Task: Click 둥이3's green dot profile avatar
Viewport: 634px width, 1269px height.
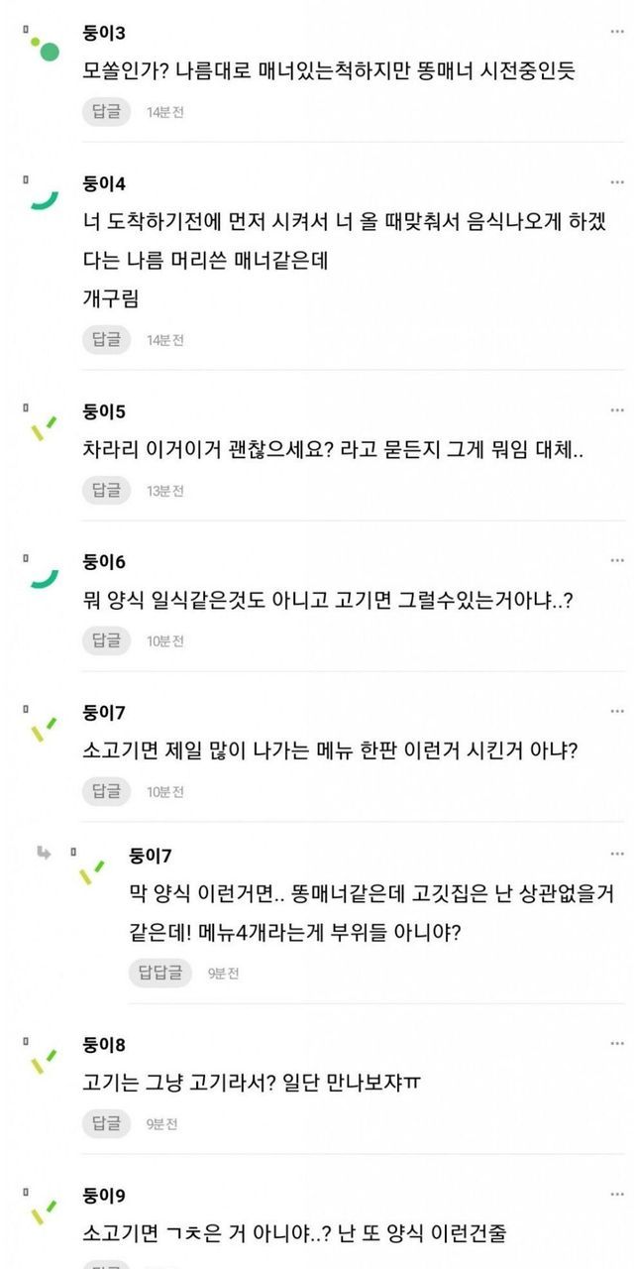Action: click(45, 47)
